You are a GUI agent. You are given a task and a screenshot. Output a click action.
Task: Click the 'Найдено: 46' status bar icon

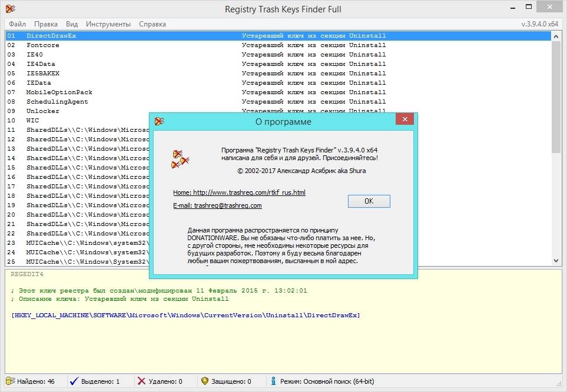pyautogui.click(x=11, y=381)
